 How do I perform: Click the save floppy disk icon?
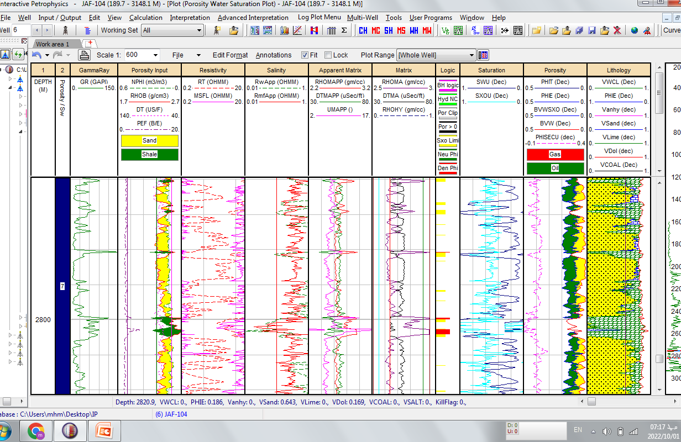[591, 30]
